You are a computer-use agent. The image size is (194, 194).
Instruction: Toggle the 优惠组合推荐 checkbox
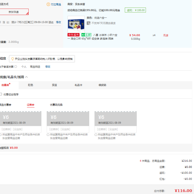[x=1, y=94]
